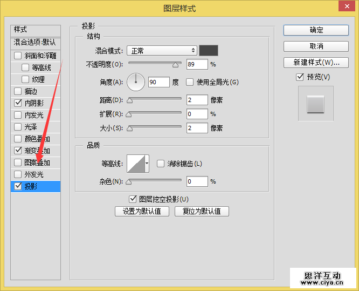The width and height of the screenshot is (359, 291).
Task: Click the 扩展 value field
Action: click(197, 114)
